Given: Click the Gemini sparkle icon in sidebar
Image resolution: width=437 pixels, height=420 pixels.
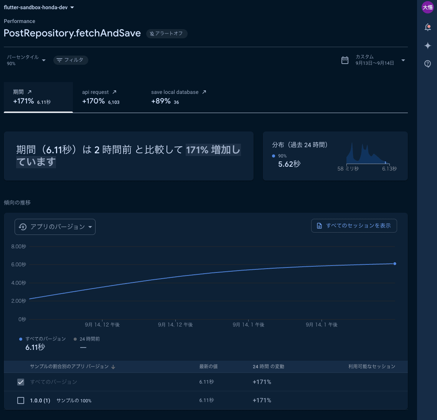Looking at the screenshot, I should 427,45.
